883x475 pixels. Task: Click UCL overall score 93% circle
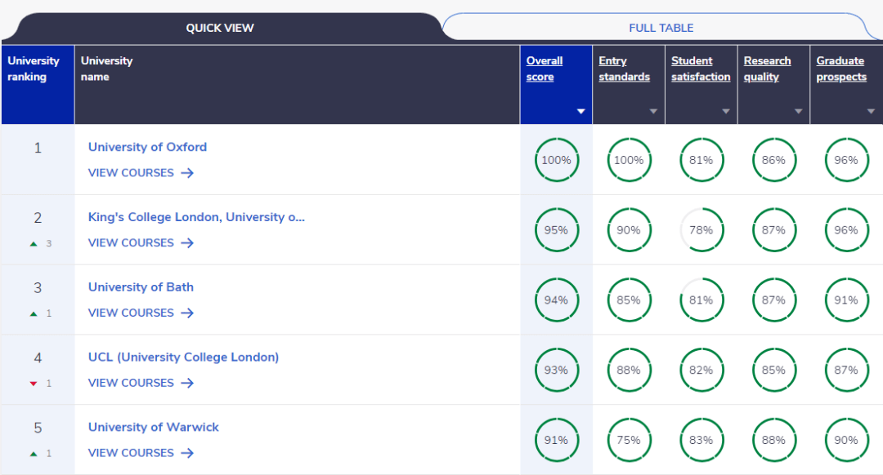(557, 370)
